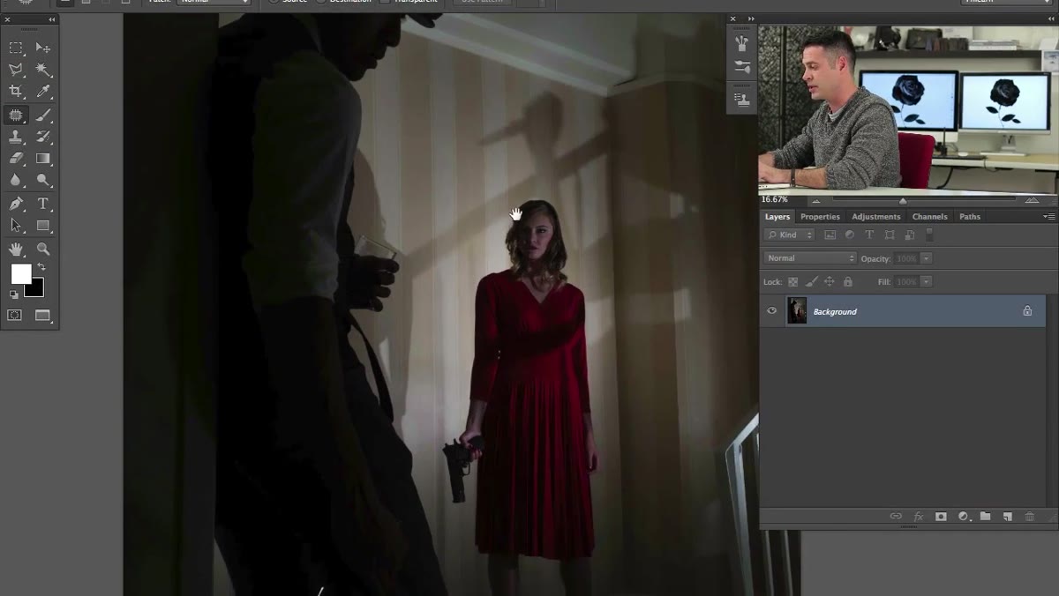The height and width of the screenshot is (596, 1059).
Task: Select the Crop tool
Action: 16,92
